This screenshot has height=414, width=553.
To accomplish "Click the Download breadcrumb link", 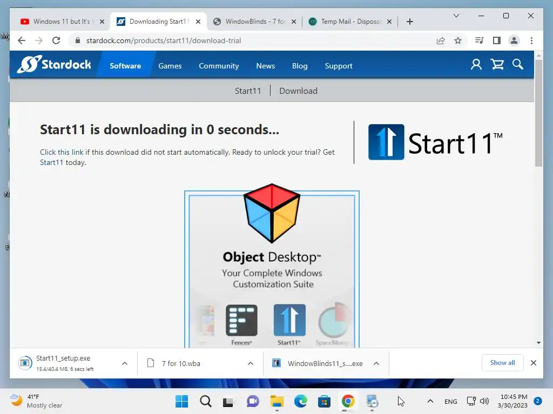I will pyautogui.click(x=298, y=91).
